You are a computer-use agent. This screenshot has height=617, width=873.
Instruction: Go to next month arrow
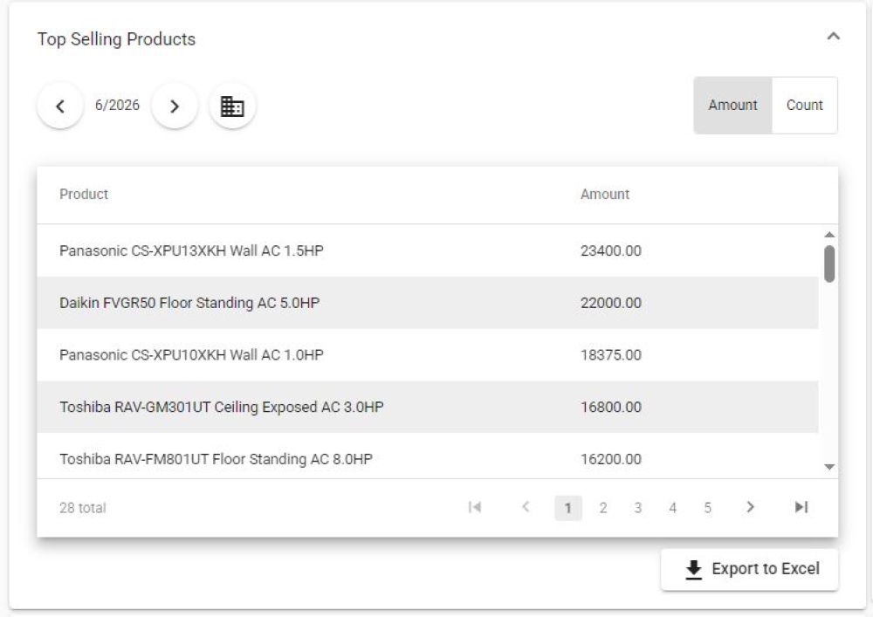tap(175, 106)
